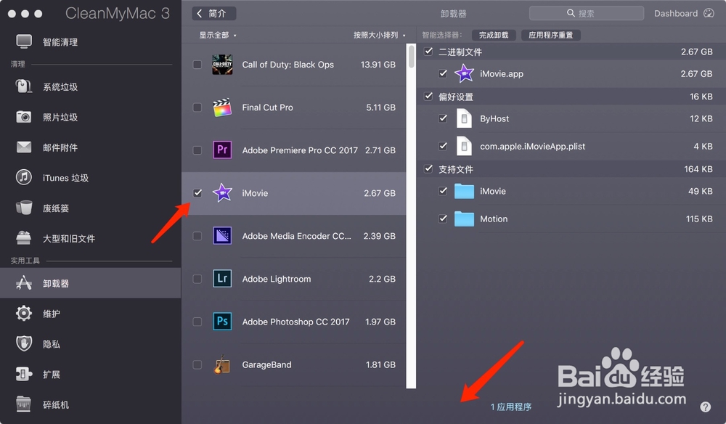Check the Adobe Photoshop CC 2017 checkbox

197,322
